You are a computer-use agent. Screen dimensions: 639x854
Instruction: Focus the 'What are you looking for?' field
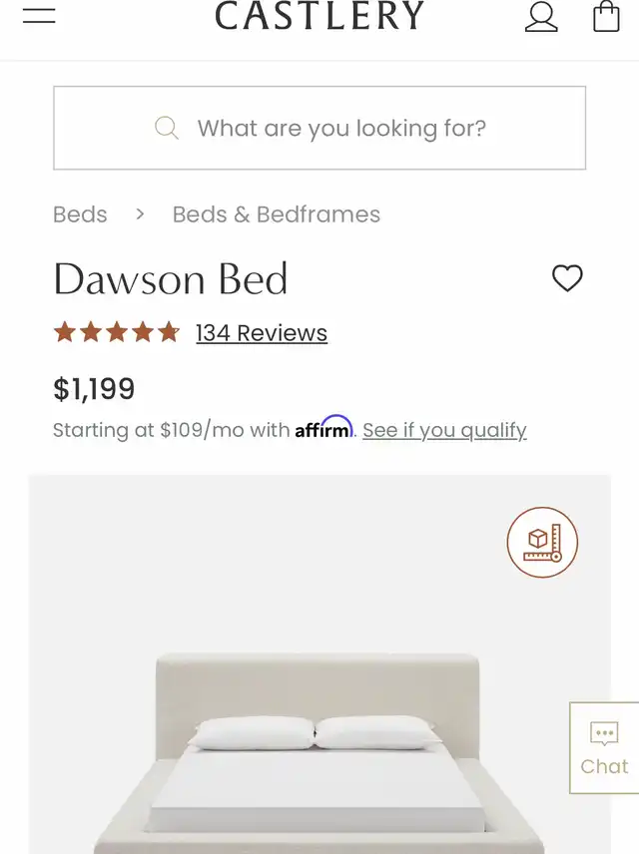coord(341,128)
